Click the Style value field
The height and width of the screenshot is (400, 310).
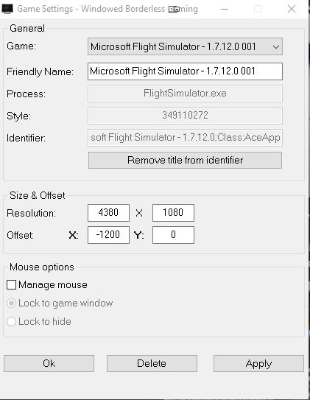(185, 116)
